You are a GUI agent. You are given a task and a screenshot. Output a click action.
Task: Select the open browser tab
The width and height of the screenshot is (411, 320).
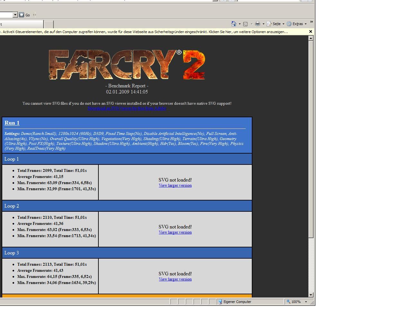(21, 24)
